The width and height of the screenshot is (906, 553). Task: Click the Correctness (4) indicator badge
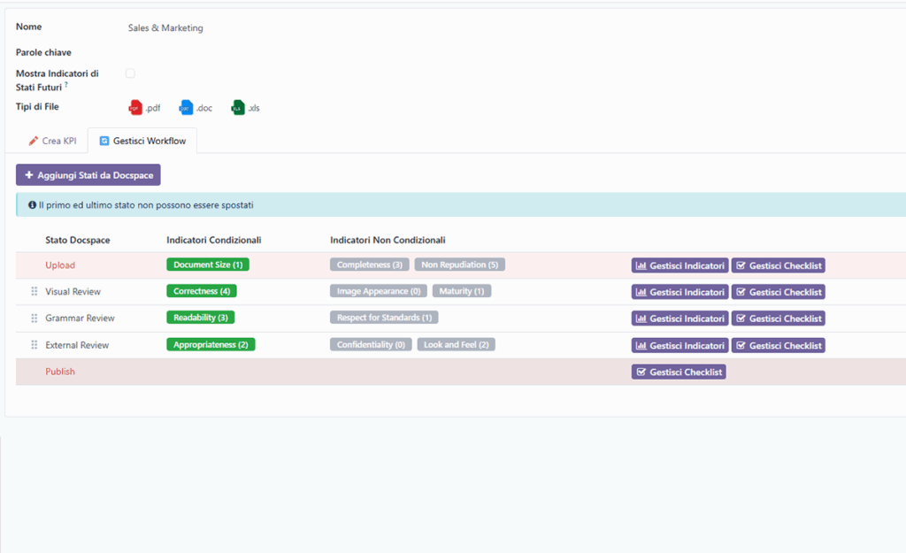pos(202,291)
